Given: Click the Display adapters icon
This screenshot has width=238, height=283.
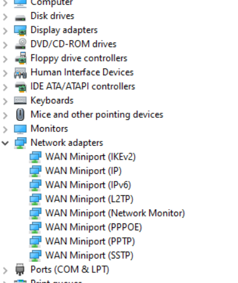Looking at the screenshot, I should coord(20,31).
